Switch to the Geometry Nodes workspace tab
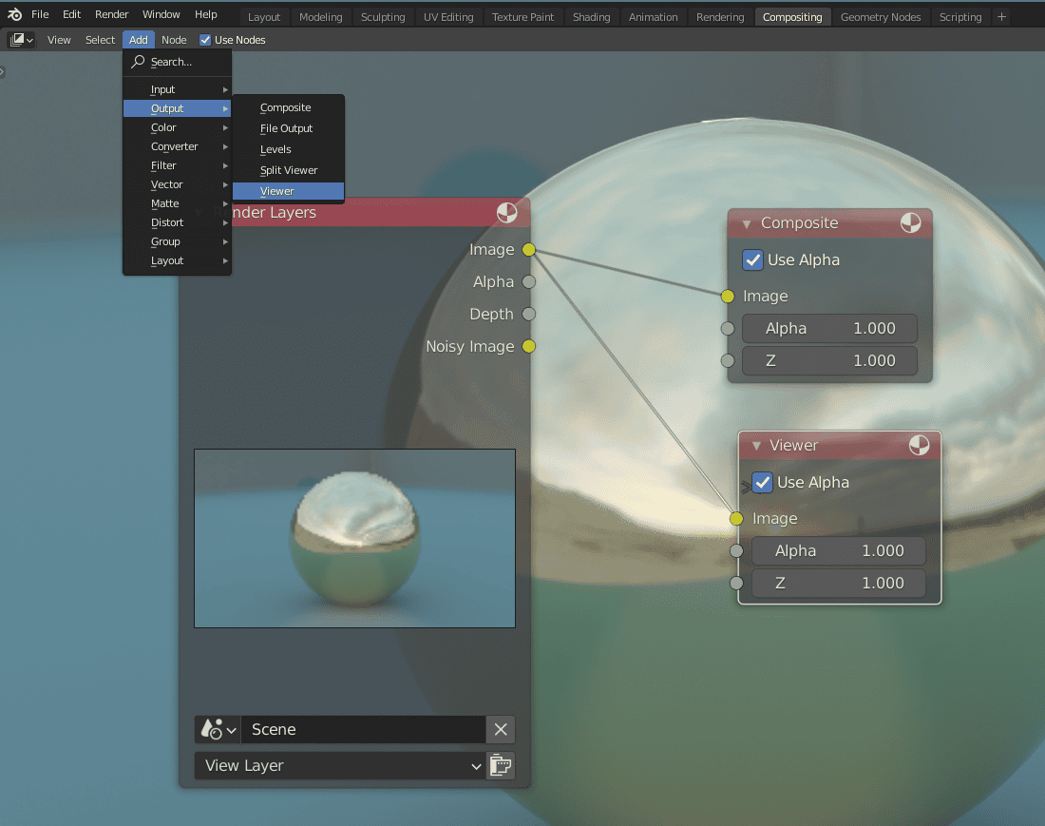 [880, 16]
